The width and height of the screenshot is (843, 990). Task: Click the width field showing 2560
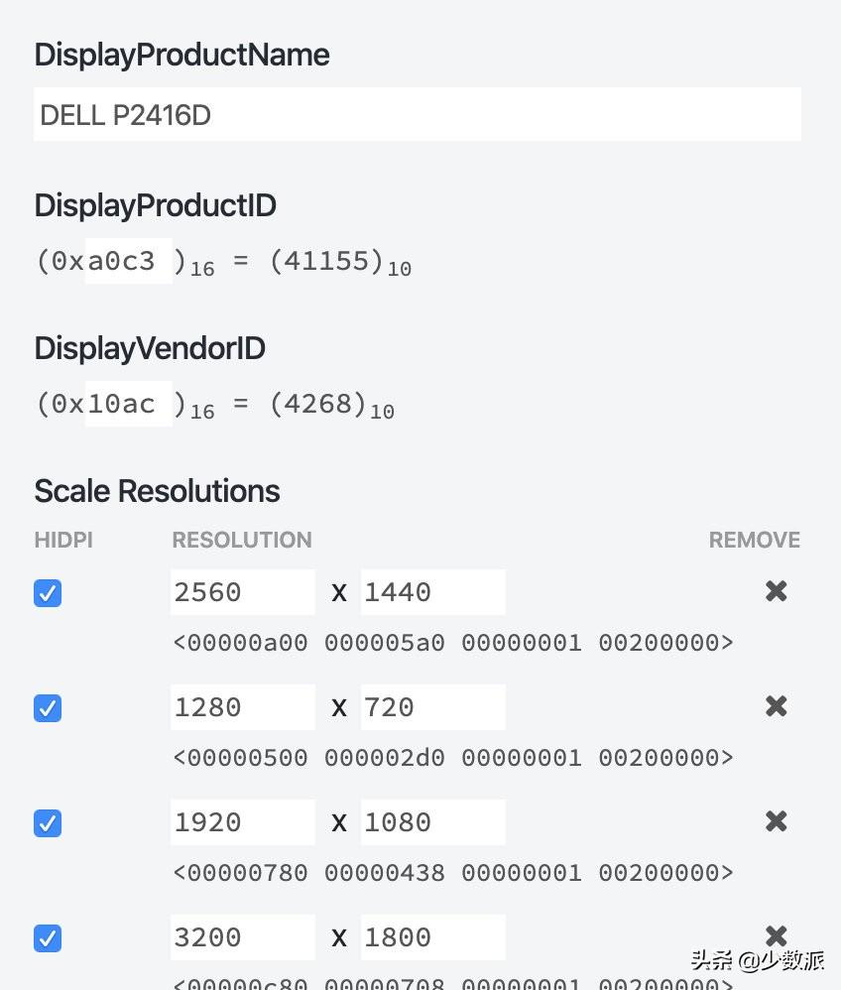242,592
